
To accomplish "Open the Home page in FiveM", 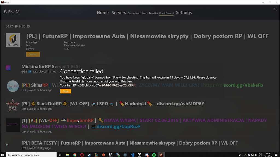I will coord(103,13).
